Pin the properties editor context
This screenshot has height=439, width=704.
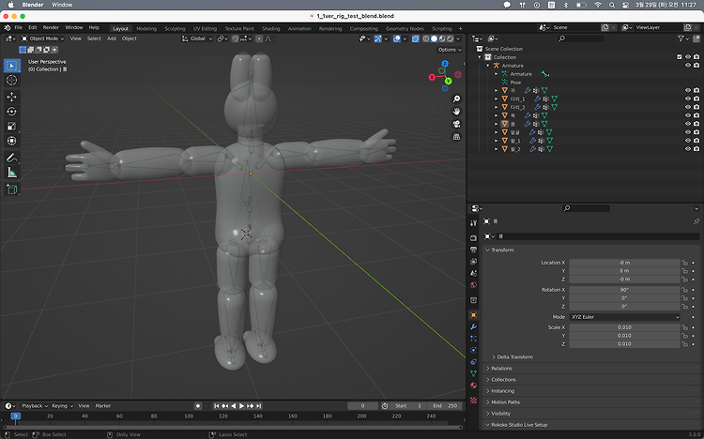click(696, 221)
